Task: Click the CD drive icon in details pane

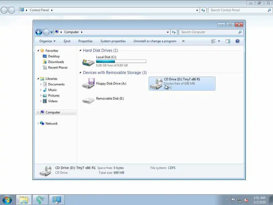Action: click(45, 171)
